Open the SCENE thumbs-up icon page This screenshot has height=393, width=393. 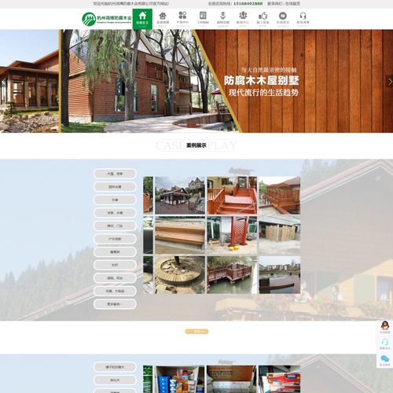pos(263,19)
